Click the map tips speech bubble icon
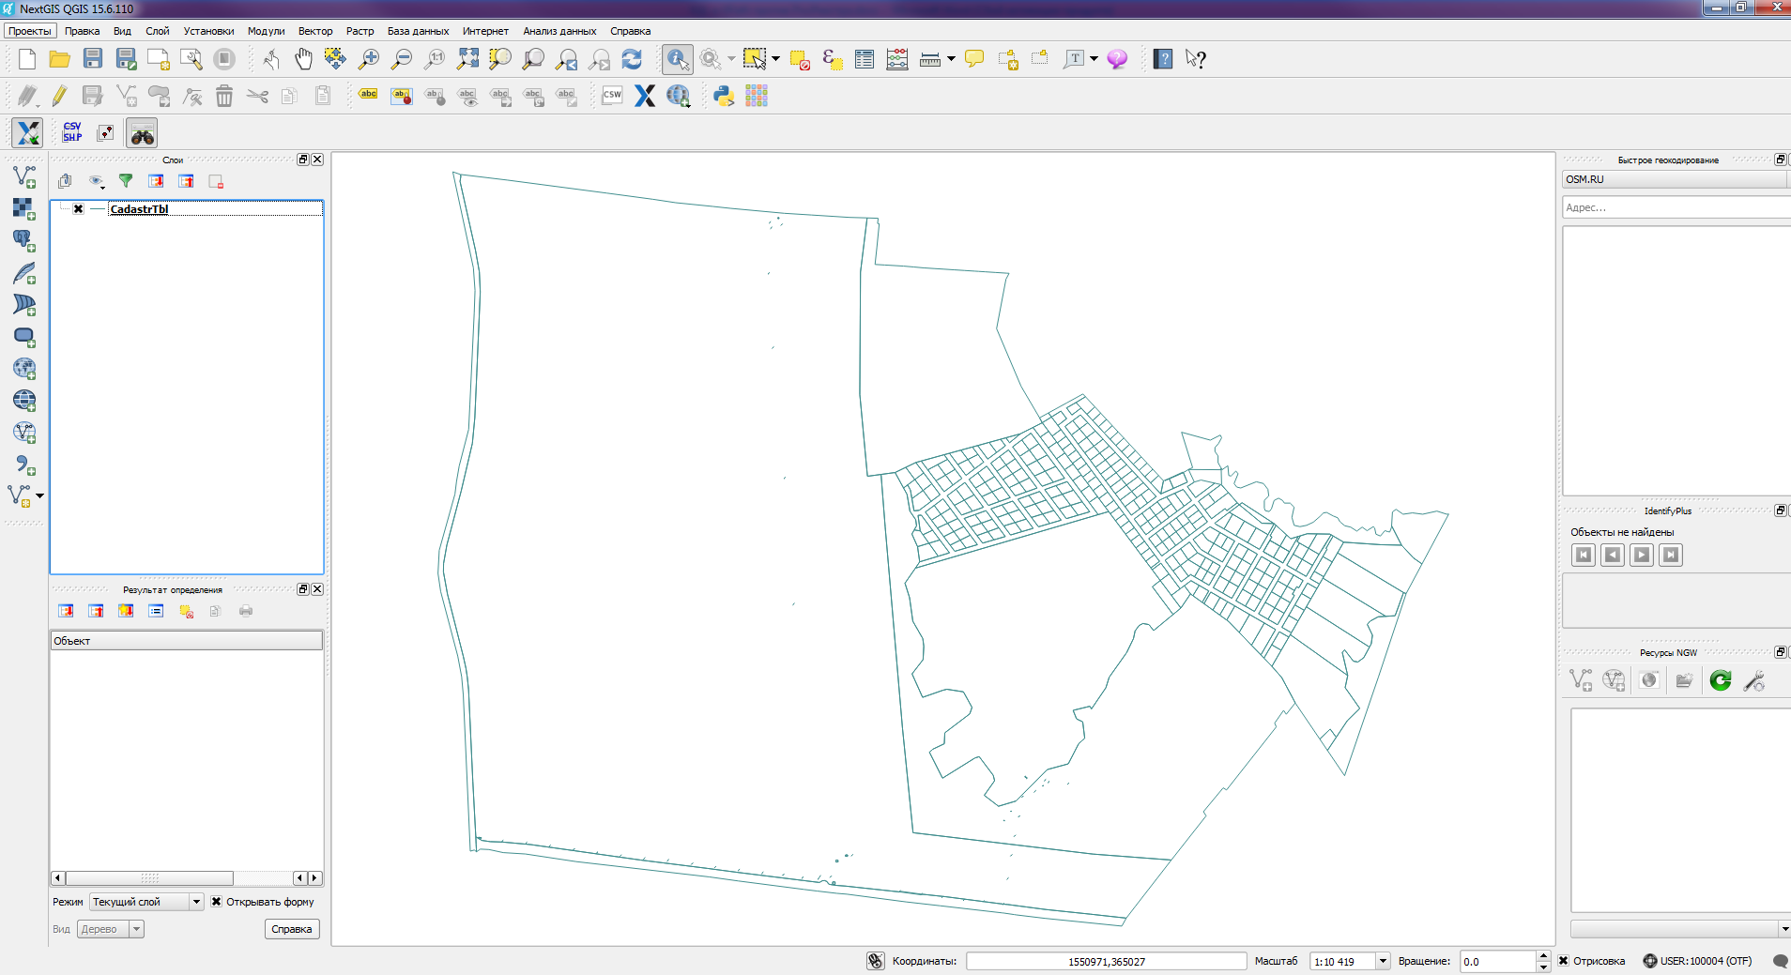This screenshot has height=975, width=1791. coord(974,59)
